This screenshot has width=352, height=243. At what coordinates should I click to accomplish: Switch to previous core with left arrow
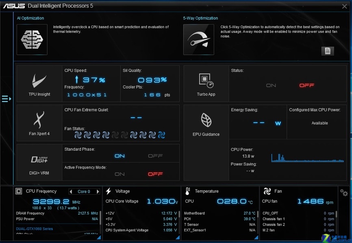click(71, 192)
